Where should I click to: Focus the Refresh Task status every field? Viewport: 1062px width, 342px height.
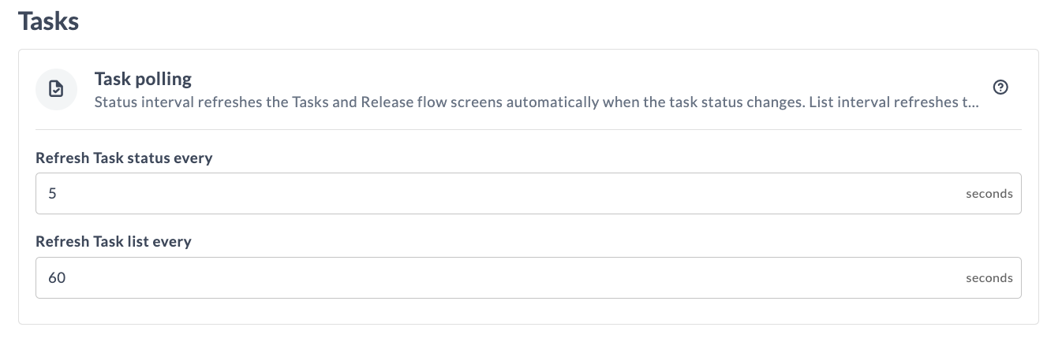pyautogui.click(x=529, y=193)
